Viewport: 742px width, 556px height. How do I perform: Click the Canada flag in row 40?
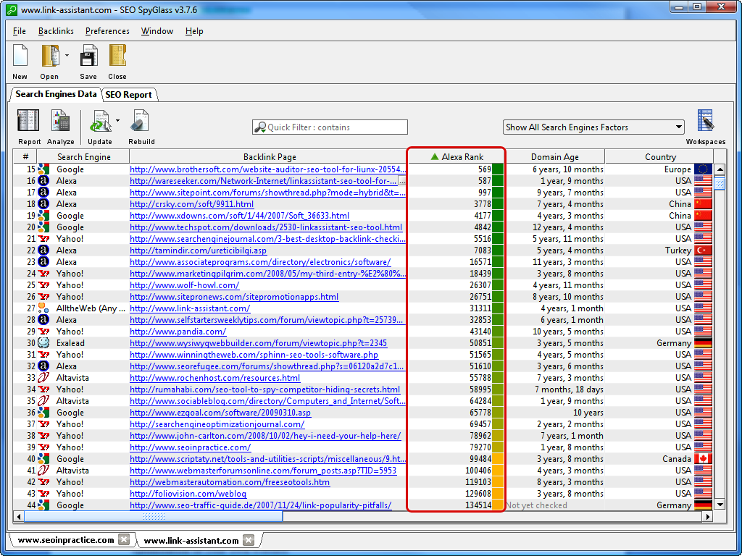tap(703, 458)
